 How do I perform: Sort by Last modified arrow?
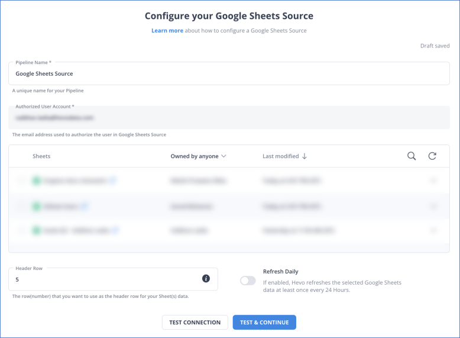pyautogui.click(x=304, y=156)
